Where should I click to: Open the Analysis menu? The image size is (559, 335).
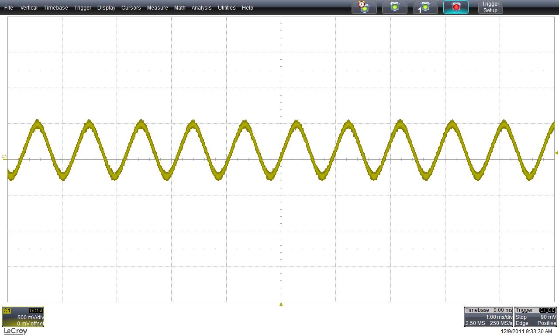(x=201, y=8)
